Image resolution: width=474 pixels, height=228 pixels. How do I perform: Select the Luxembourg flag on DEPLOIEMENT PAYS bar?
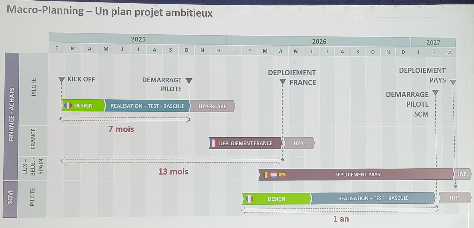pyautogui.click(x=274, y=175)
